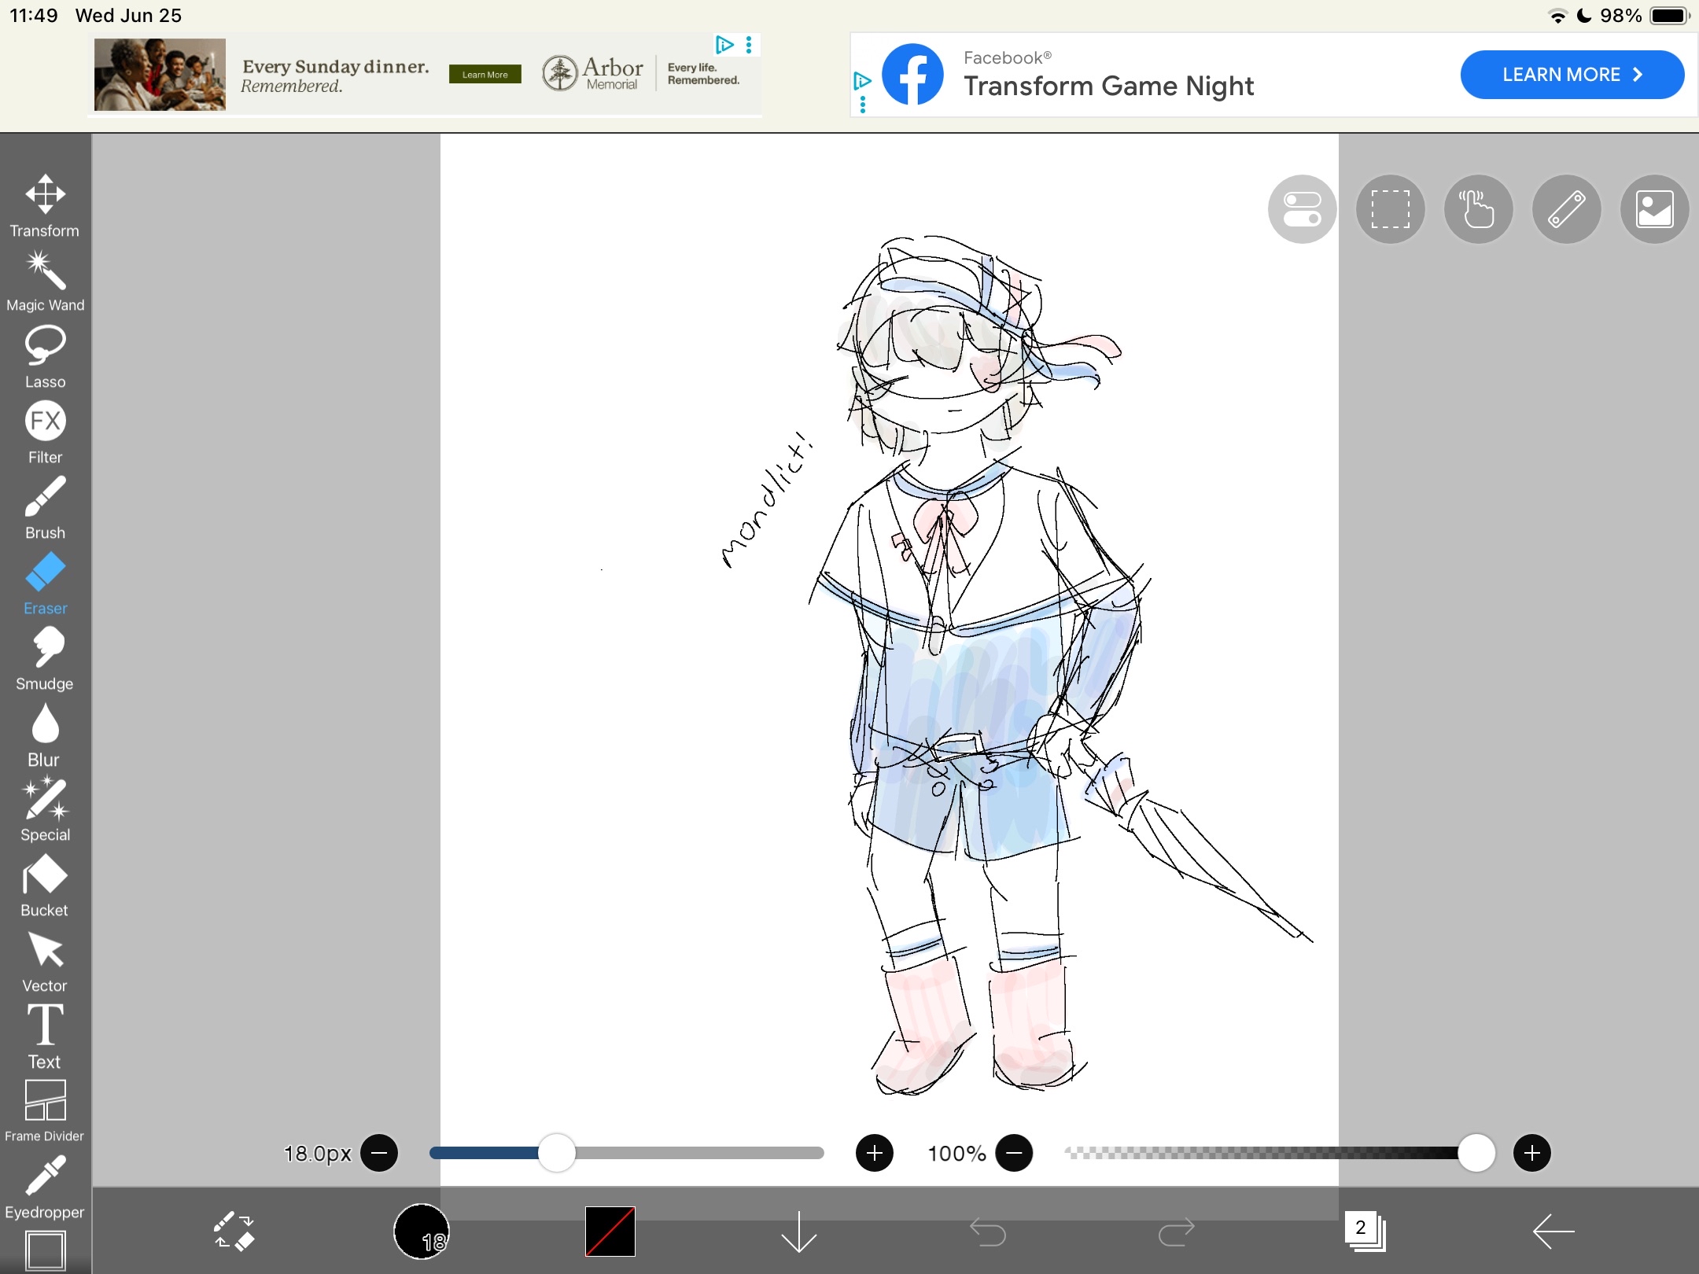Select the Text tool
1699x1274 pixels.
coord(45,1037)
